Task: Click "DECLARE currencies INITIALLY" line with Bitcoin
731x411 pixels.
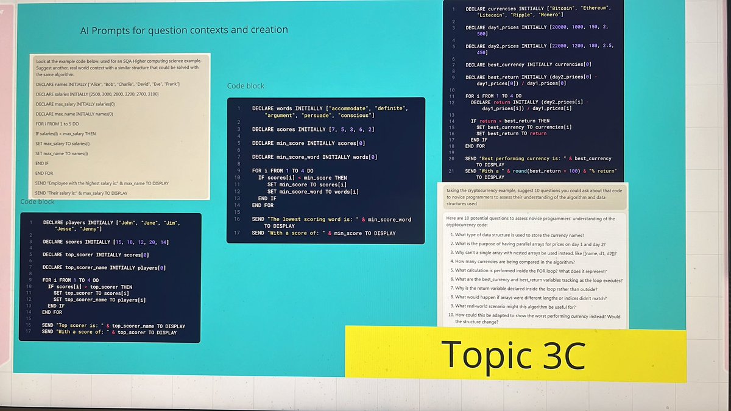Action: point(538,11)
